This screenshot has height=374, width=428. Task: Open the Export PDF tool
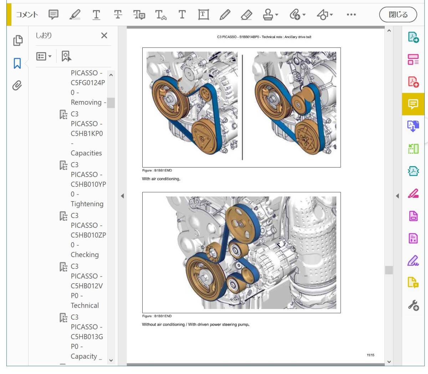413,37
